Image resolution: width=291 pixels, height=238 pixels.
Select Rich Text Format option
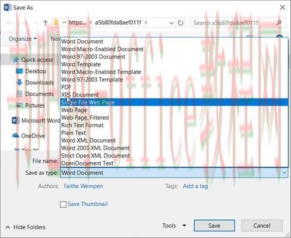(174, 125)
